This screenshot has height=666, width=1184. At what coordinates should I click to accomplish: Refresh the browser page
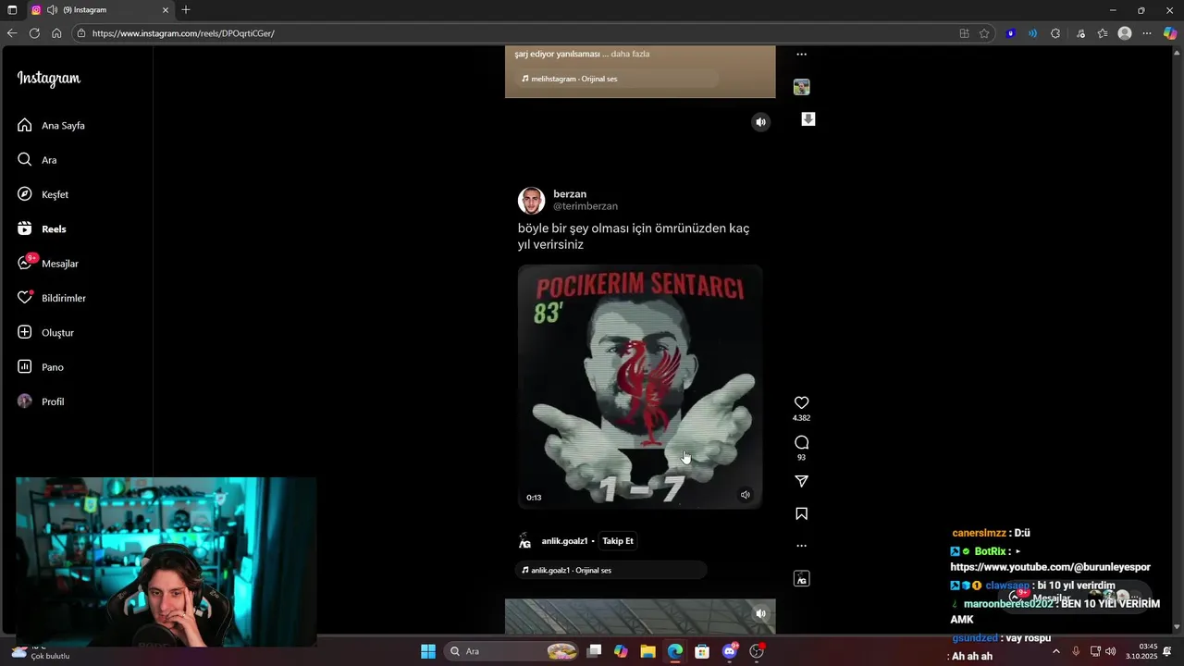tap(34, 33)
